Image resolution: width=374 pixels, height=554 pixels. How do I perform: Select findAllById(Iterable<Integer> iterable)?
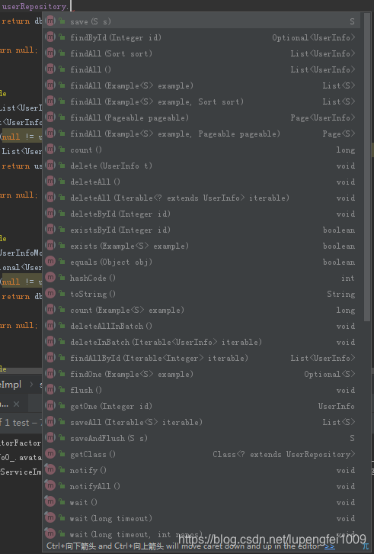click(x=201, y=358)
